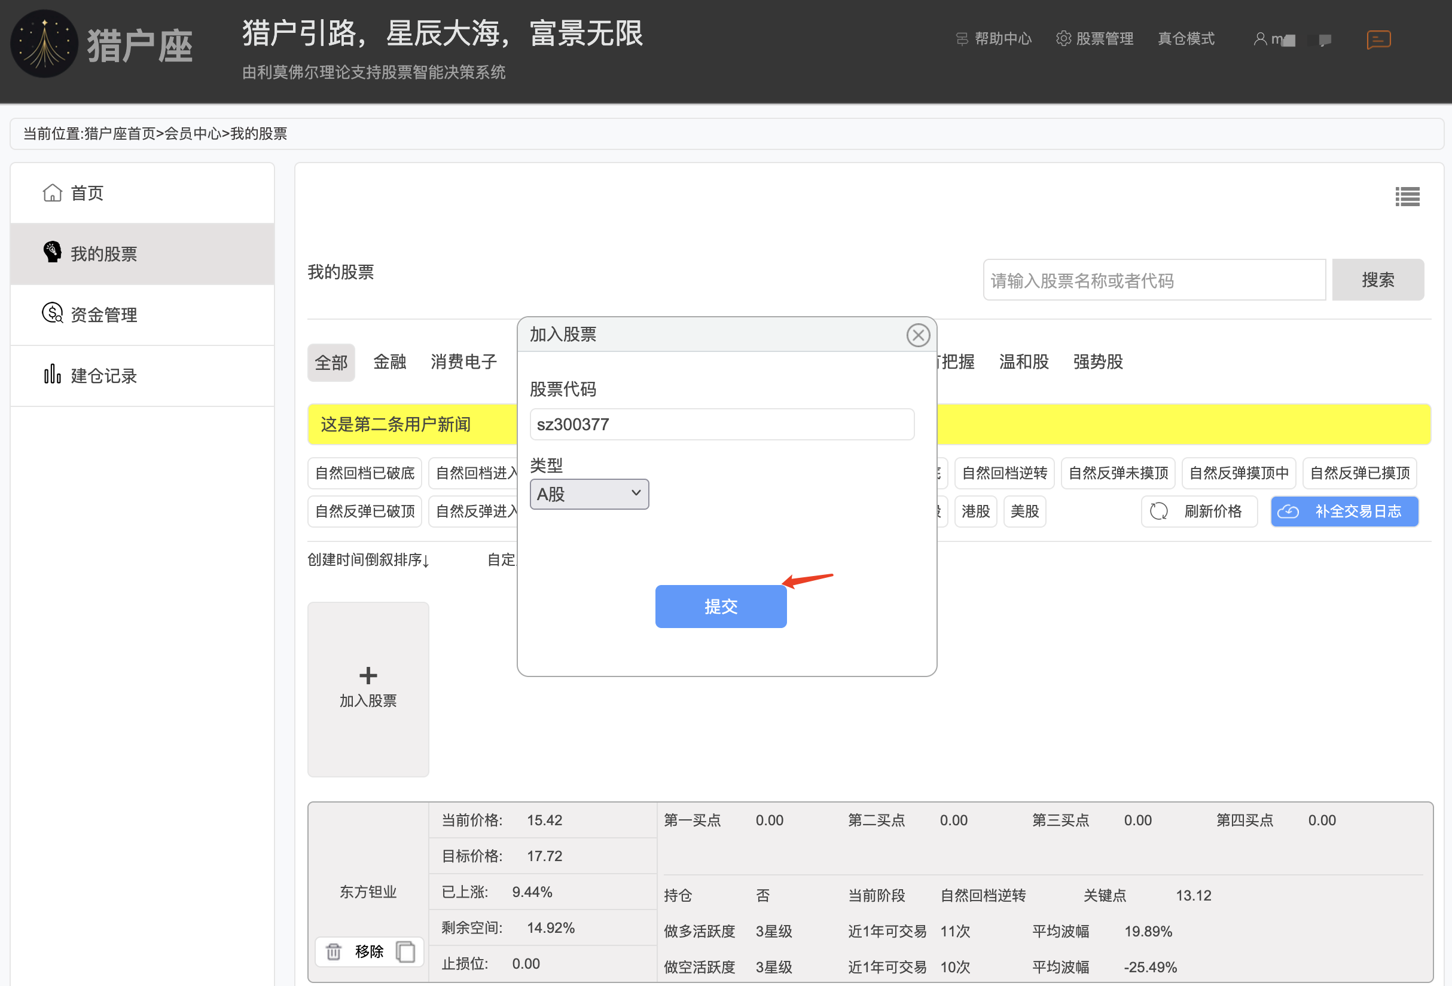Toggle the 自然回档已破底 filter
The width and height of the screenshot is (1452, 986).
[365, 473]
